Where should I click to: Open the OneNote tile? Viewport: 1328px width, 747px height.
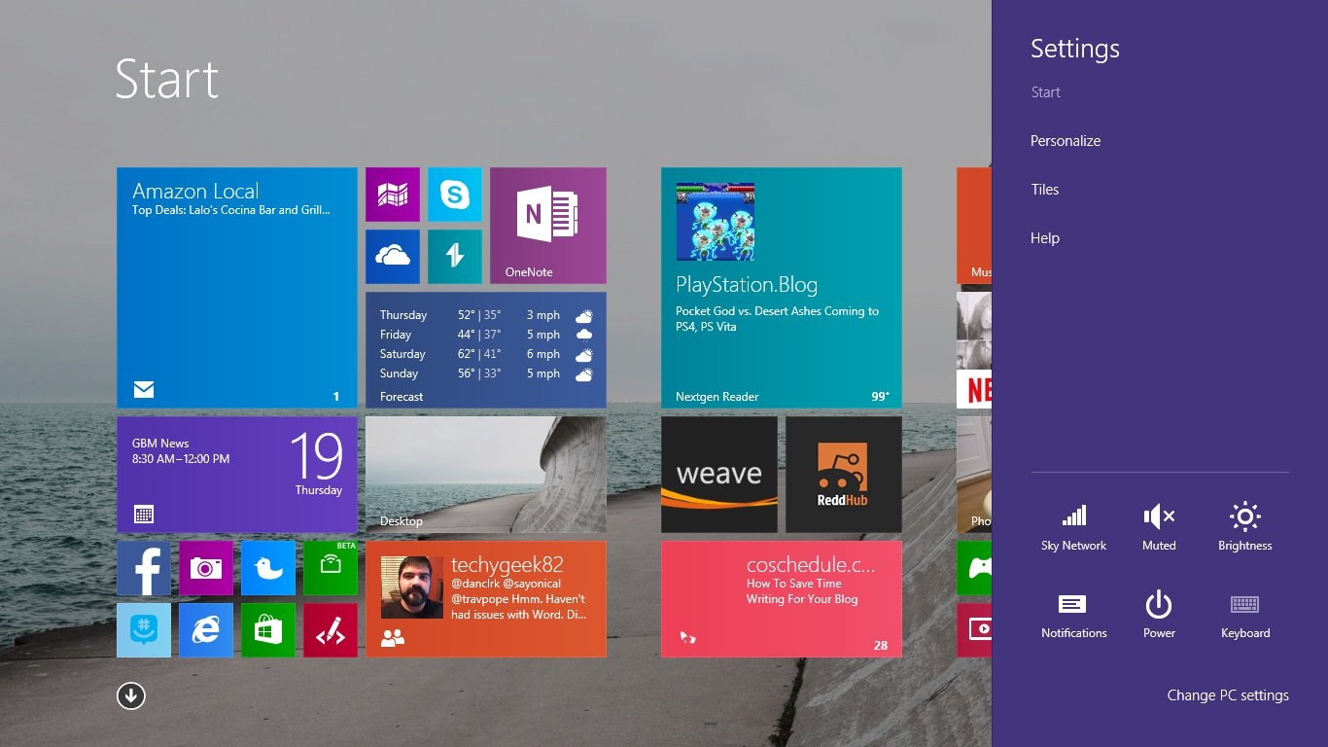(548, 226)
